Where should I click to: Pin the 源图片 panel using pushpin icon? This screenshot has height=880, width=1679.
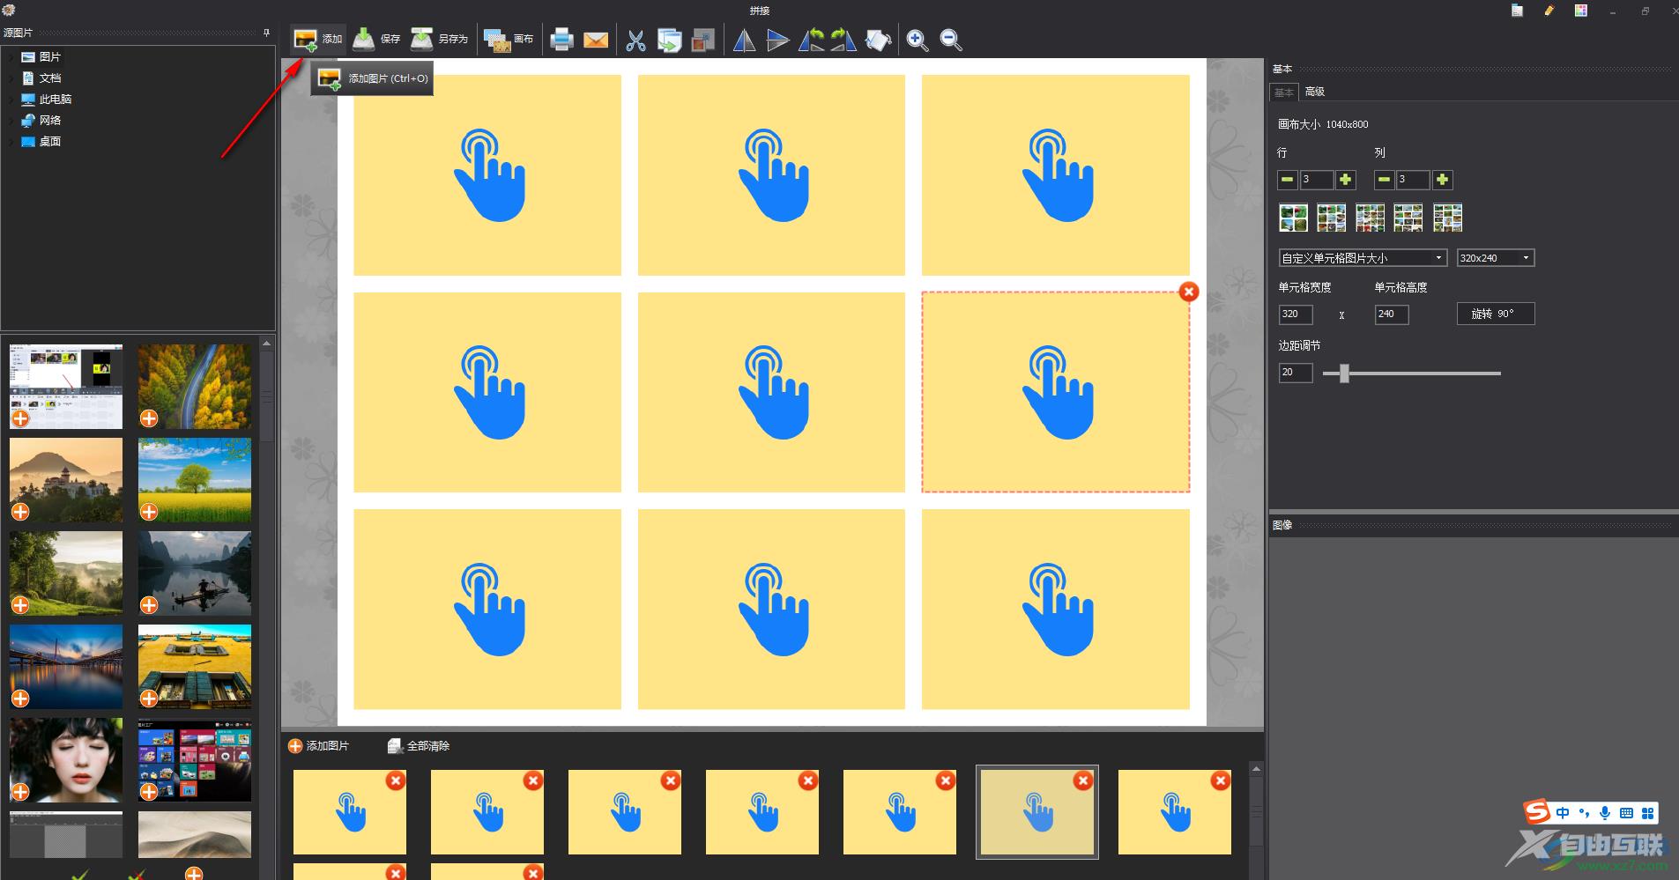(x=266, y=33)
